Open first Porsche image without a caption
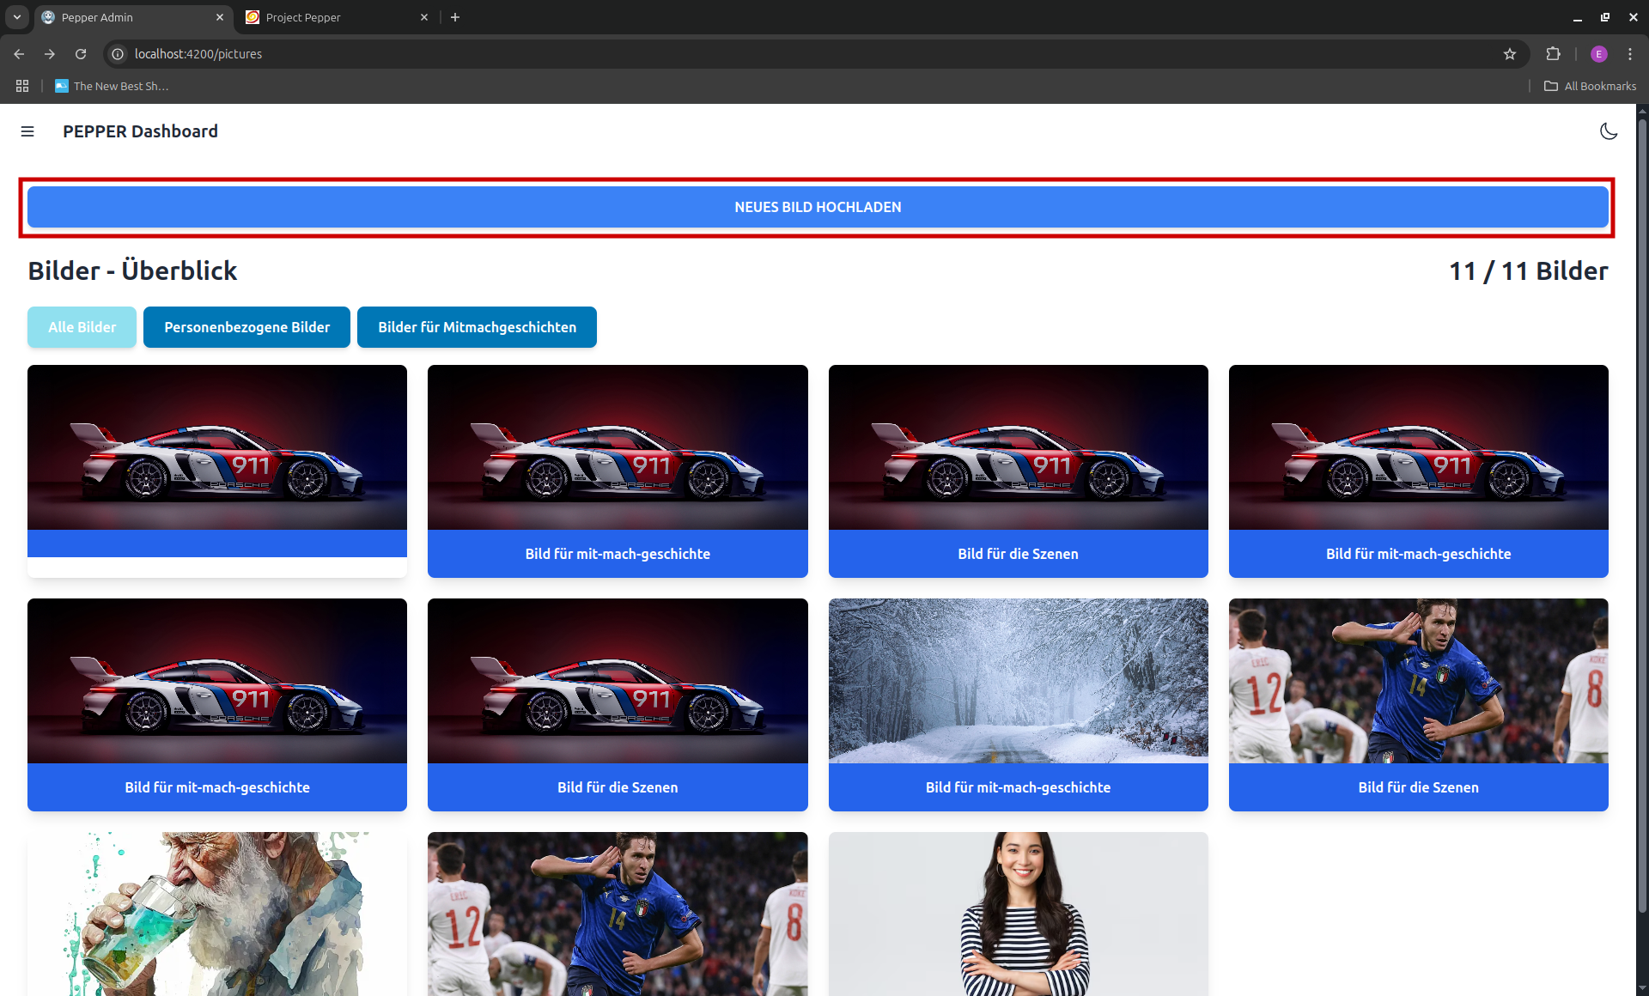 [217, 447]
